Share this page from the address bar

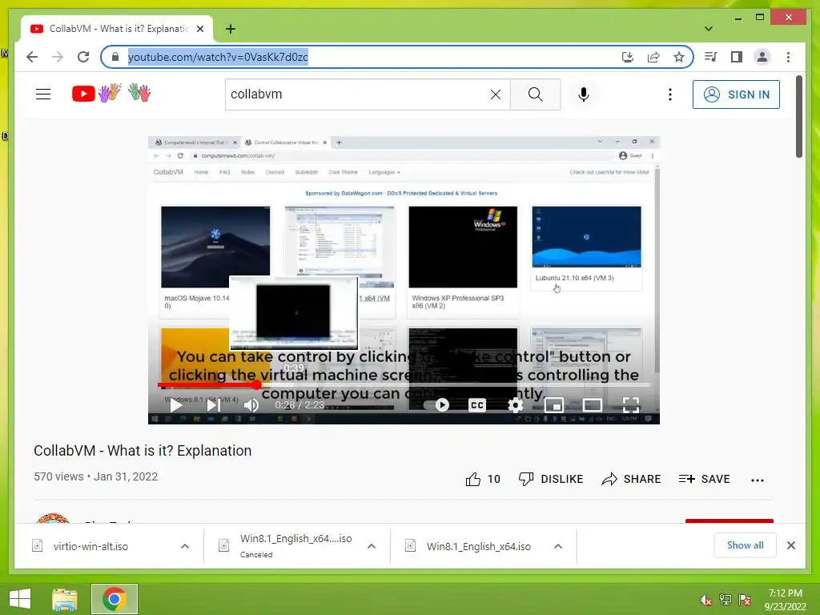[653, 57]
